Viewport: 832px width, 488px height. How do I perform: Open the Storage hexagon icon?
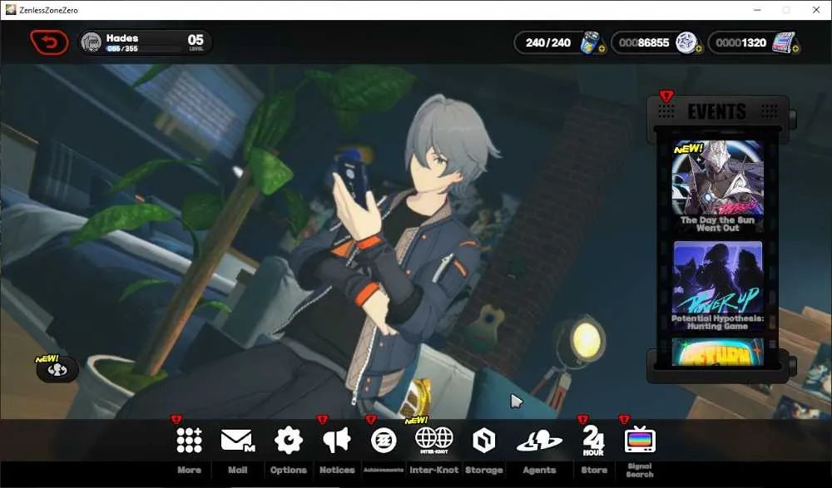[x=483, y=441]
